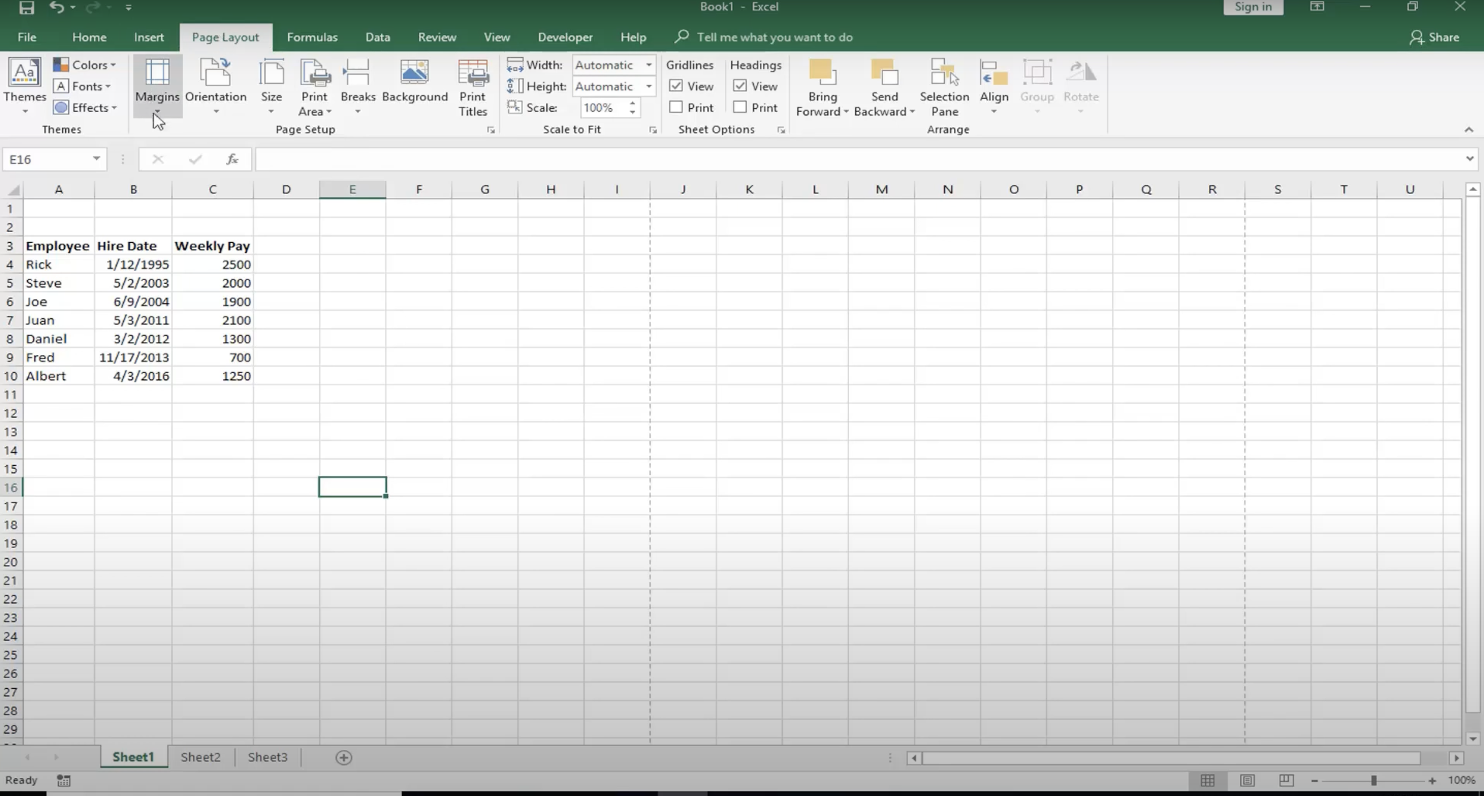Enable Gridlines Print checkbox

click(x=676, y=107)
